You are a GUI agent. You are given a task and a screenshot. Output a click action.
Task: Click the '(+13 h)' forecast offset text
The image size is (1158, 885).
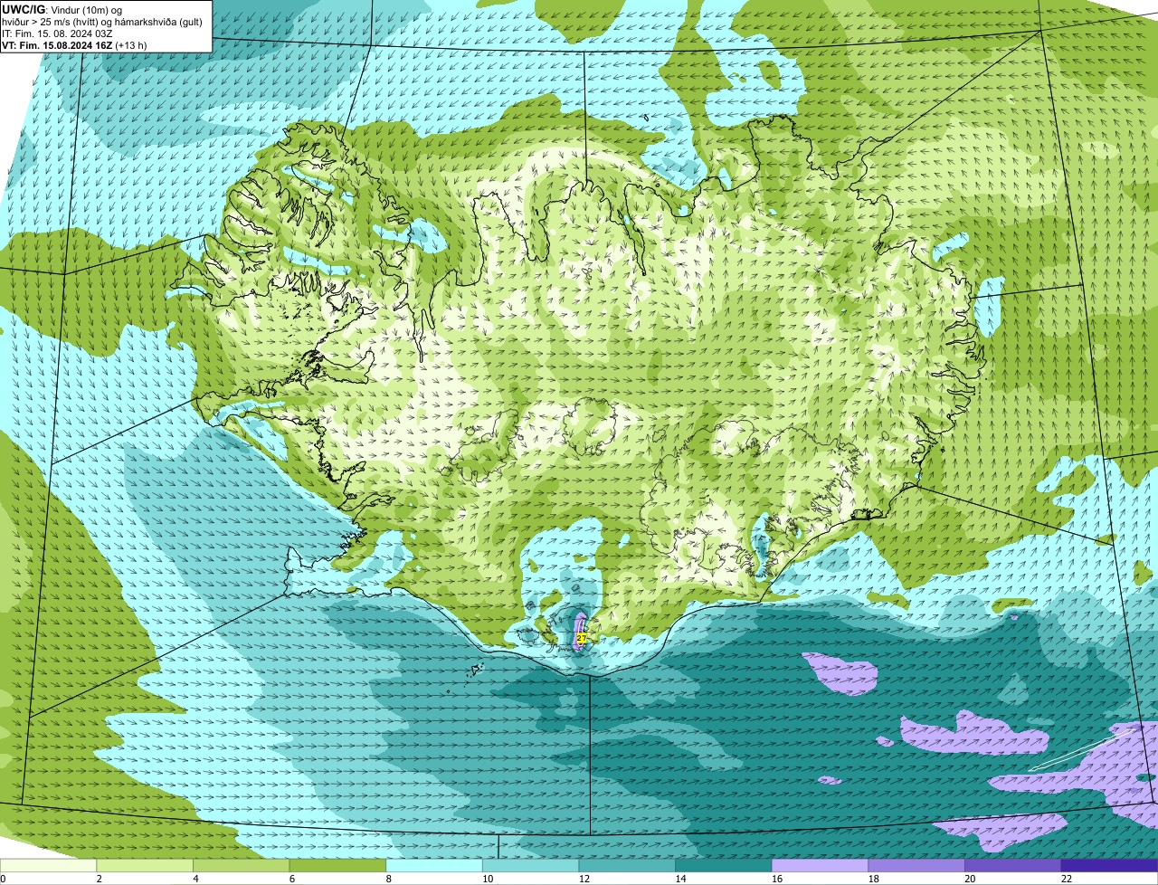pos(131,44)
